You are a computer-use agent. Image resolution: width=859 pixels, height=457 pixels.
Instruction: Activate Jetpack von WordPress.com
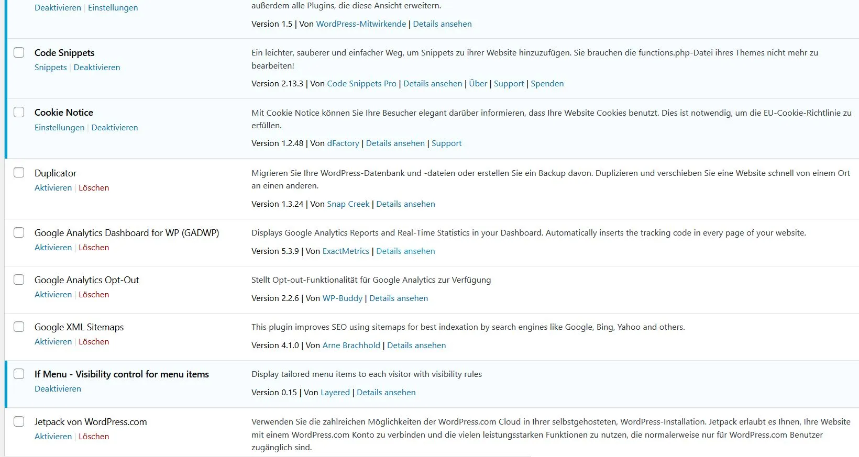[53, 437]
